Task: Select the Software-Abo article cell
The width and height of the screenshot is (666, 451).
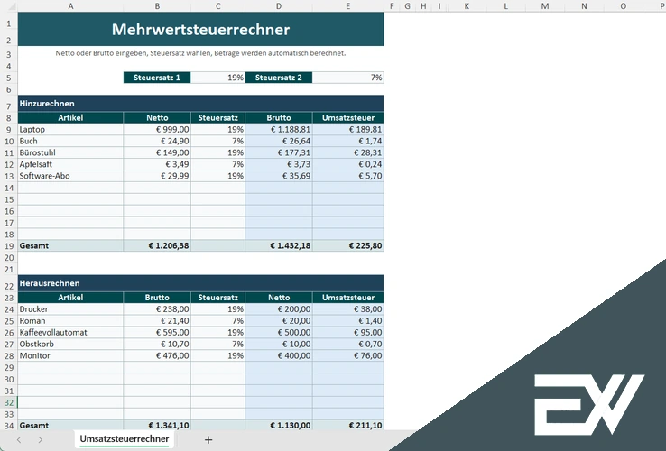Action: (70, 176)
